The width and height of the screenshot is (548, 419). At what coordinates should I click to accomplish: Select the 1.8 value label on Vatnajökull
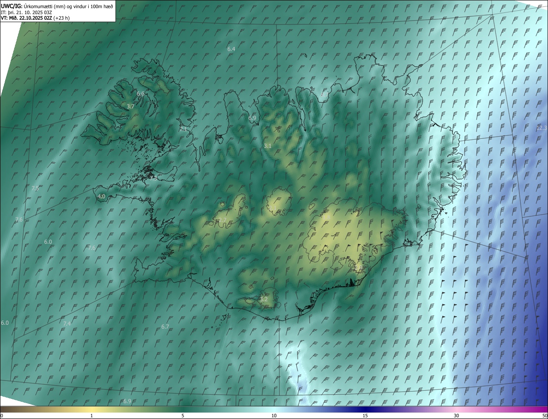tap(326, 217)
